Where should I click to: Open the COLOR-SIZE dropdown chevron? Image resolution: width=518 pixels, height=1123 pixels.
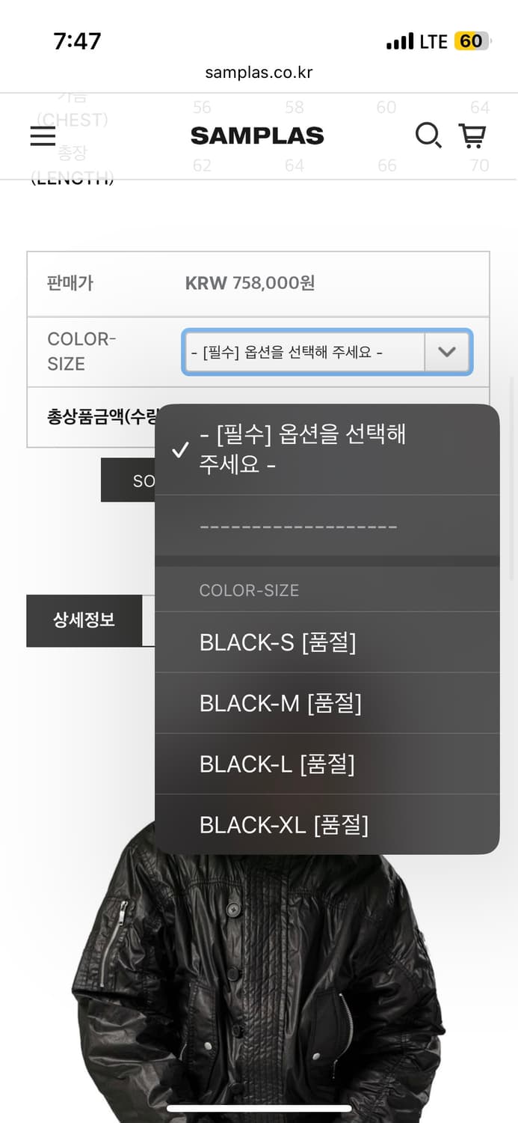pyautogui.click(x=448, y=352)
